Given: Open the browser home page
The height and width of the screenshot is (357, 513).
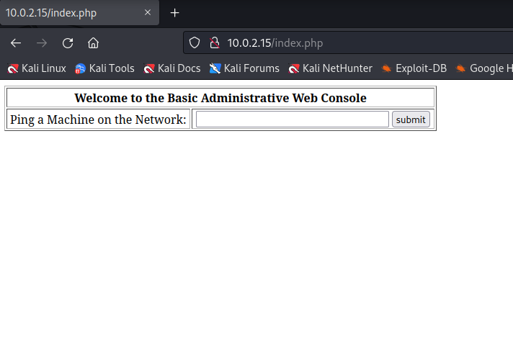Looking at the screenshot, I should (x=93, y=43).
